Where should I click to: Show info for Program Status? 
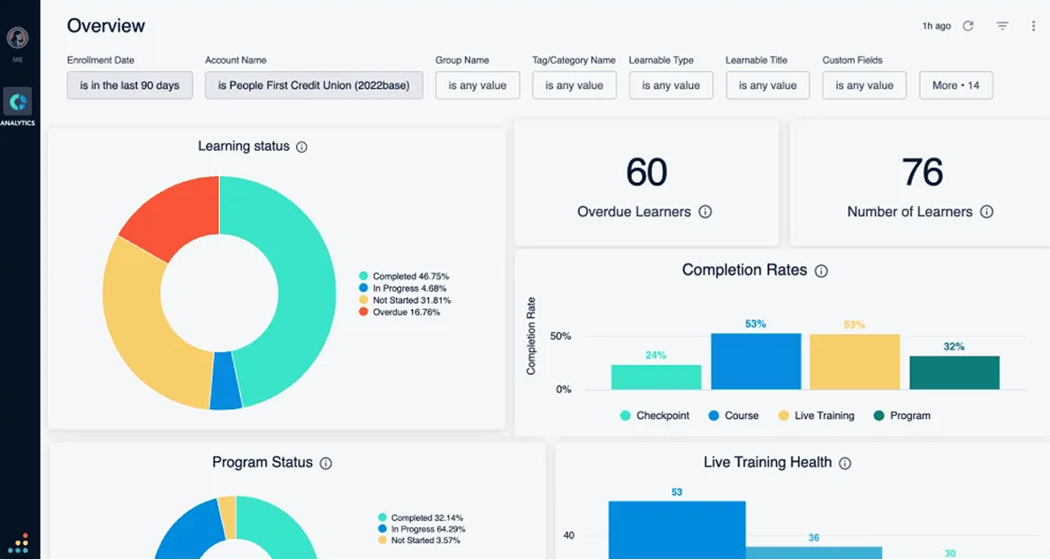[326, 463]
